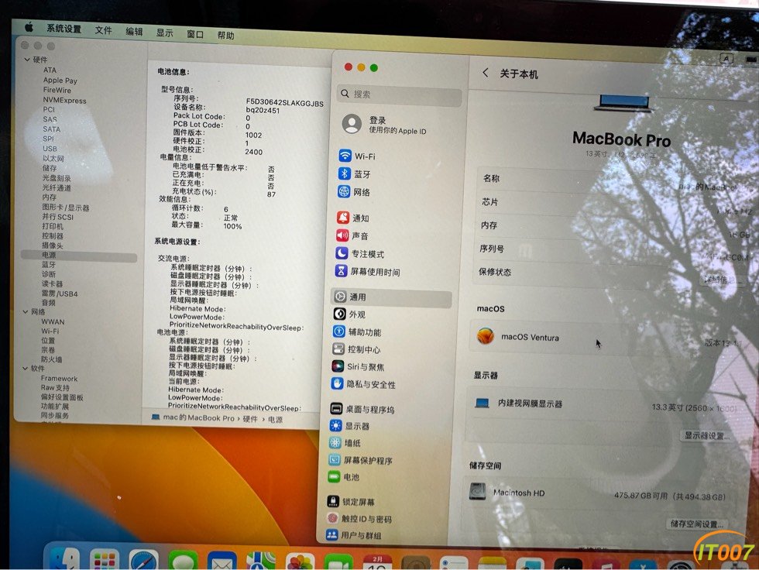
Task: Select 储存 in System Information sidebar
Action: point(49,168)
